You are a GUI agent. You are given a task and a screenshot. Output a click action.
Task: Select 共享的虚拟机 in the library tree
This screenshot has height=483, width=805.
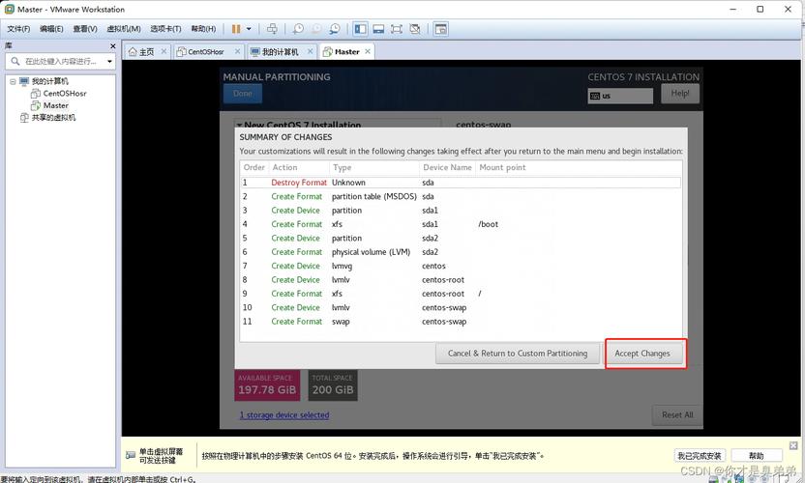[53, 118]
